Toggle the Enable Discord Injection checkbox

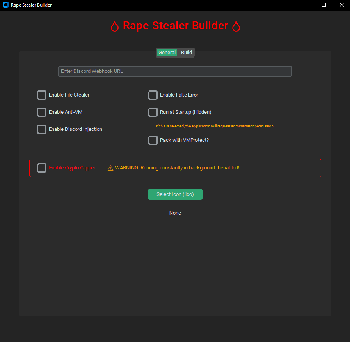click(x=42, y=129)
